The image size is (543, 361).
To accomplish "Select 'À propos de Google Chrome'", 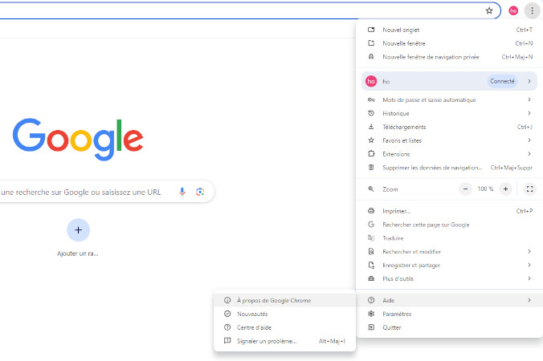I will 285,300.
